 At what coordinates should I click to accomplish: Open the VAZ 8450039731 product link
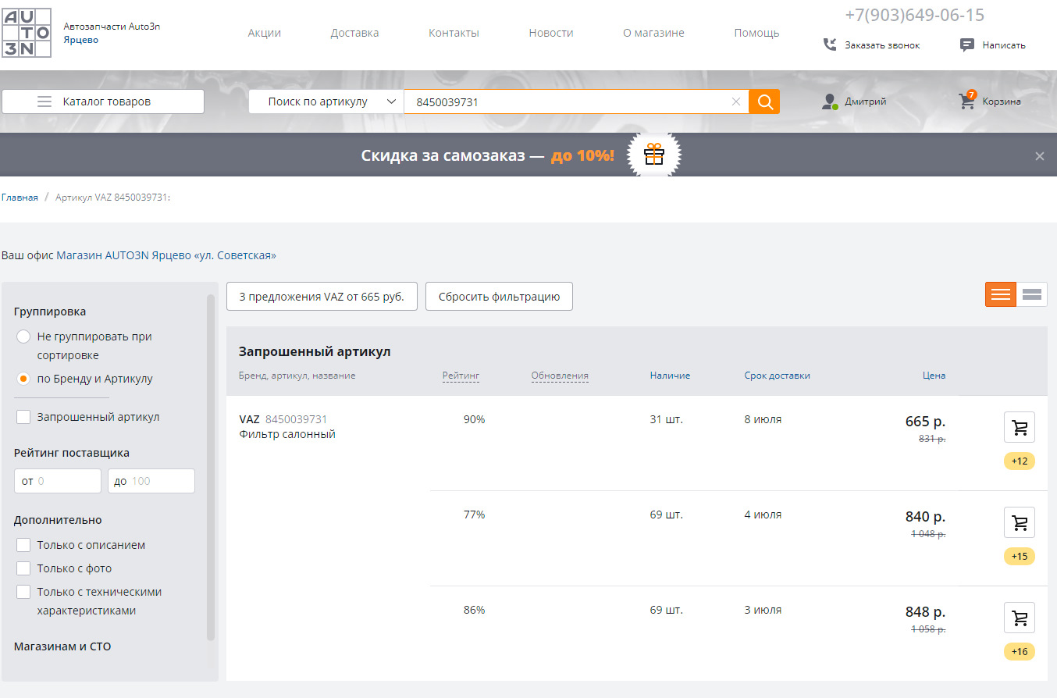[283, 419]
